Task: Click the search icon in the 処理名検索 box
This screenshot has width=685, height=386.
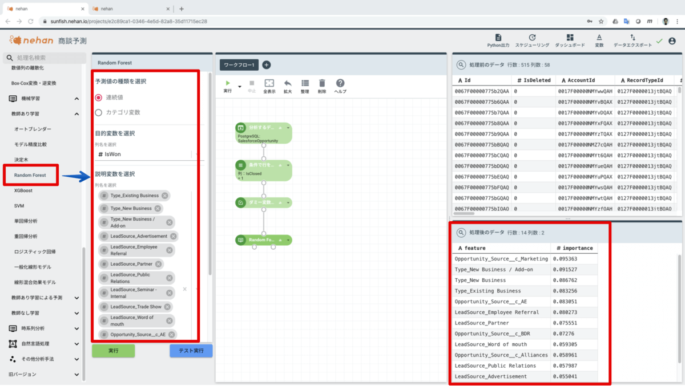Action: coord(9,58)
